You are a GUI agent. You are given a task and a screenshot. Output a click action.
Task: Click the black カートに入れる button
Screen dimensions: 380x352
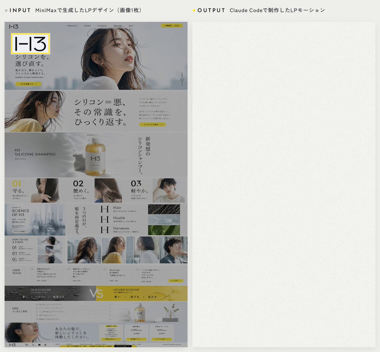(x=123, y=346)
